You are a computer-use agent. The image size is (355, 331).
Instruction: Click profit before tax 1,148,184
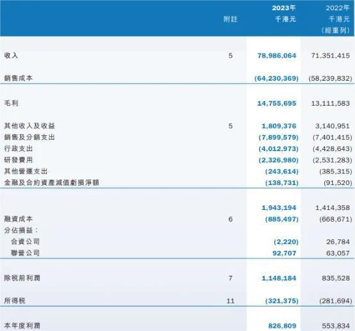click(x=279, y=279)
